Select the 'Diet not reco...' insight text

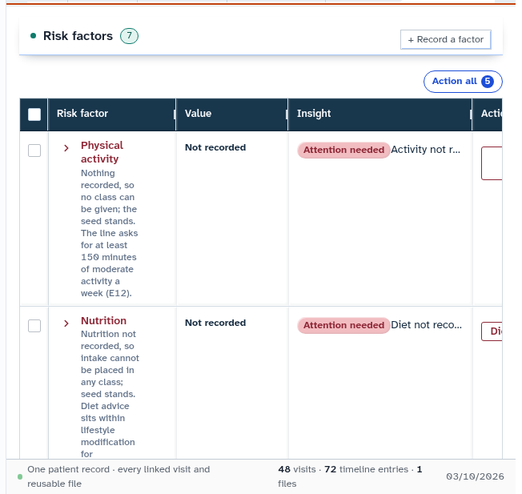click(426, 325)
